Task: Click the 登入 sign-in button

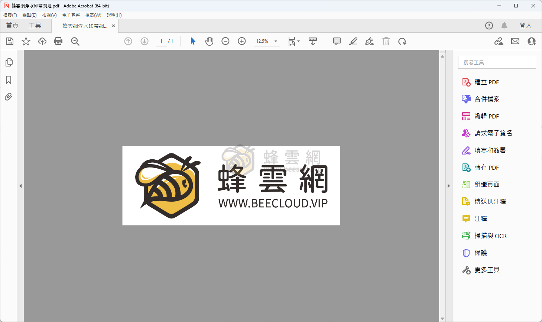Action: (x=526, y=26)
